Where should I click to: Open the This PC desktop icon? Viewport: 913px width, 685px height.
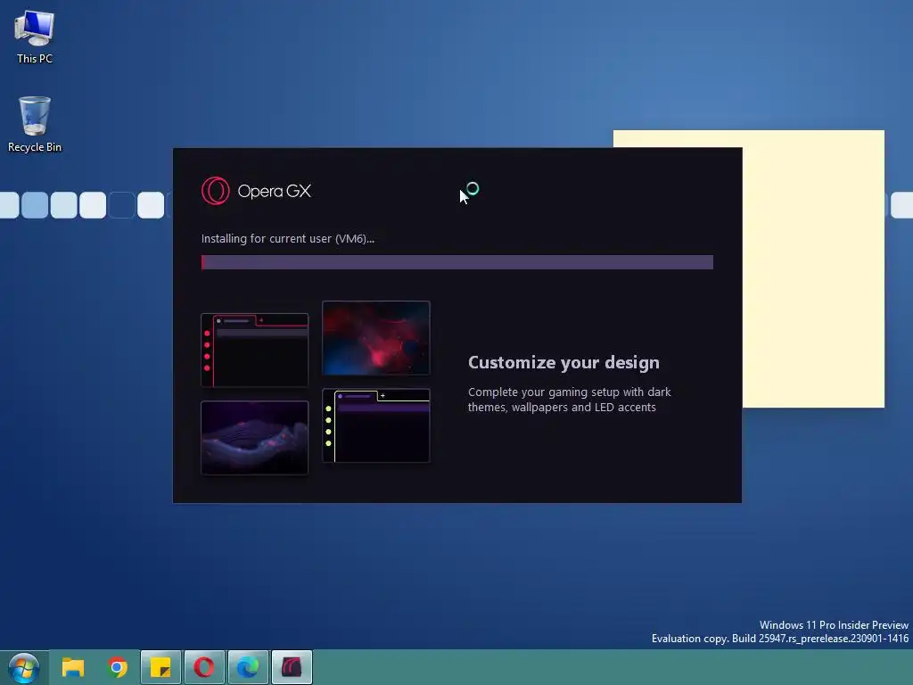[x=35, y=37]
